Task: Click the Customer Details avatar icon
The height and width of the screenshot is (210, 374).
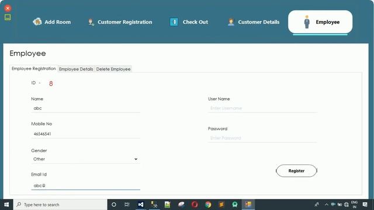Action: pyautogui.click(x=231, y=22)
